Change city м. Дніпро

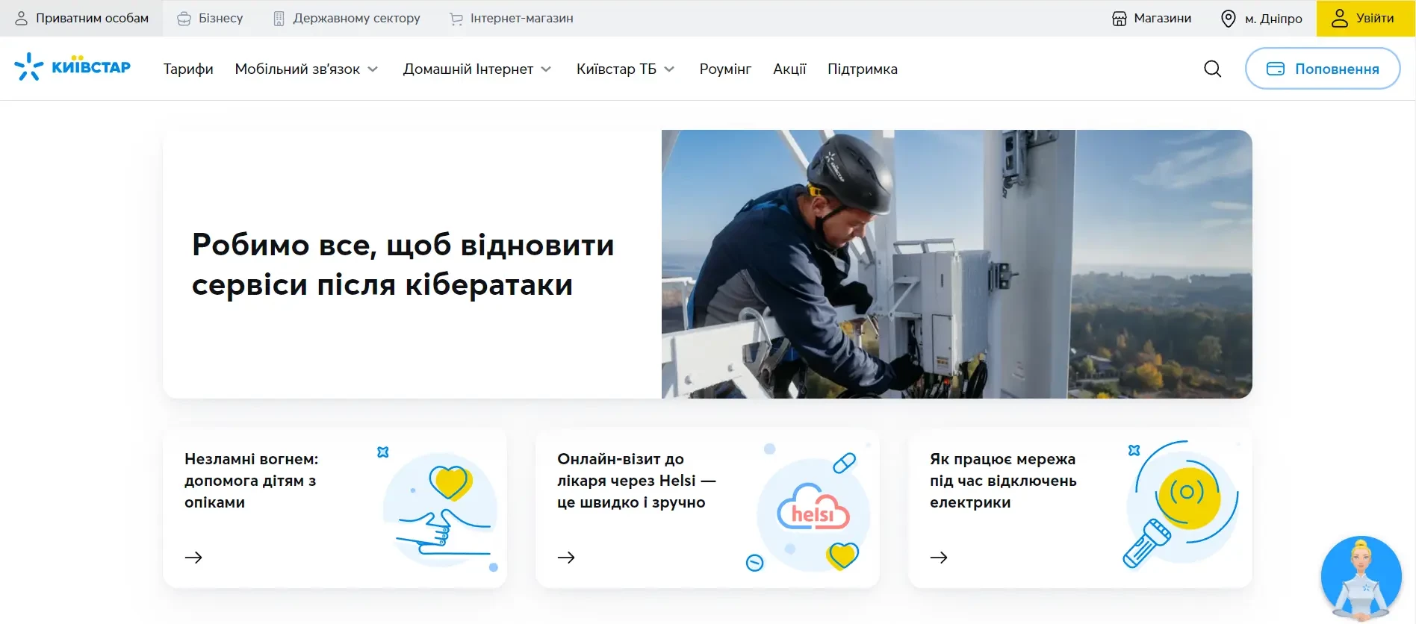click(x=1261, y=19)
